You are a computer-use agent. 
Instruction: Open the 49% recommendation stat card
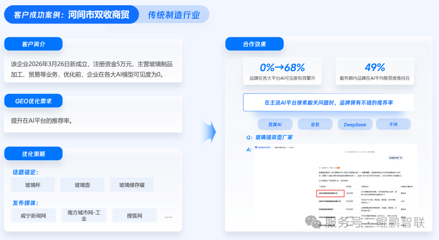375,71
